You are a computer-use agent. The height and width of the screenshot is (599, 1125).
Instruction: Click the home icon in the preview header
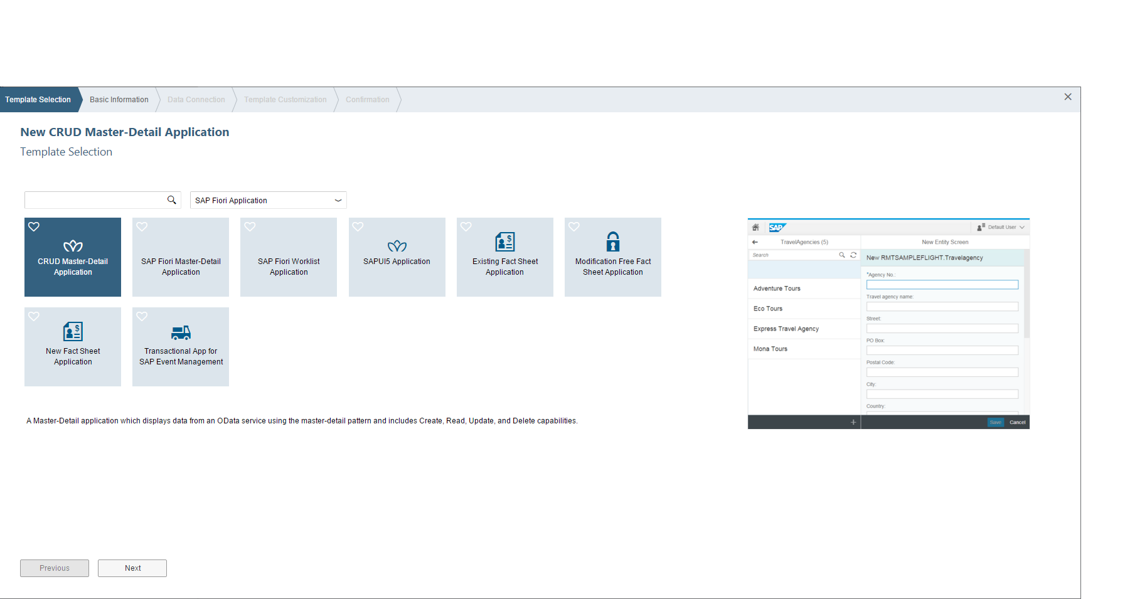[x=756, y=227]
